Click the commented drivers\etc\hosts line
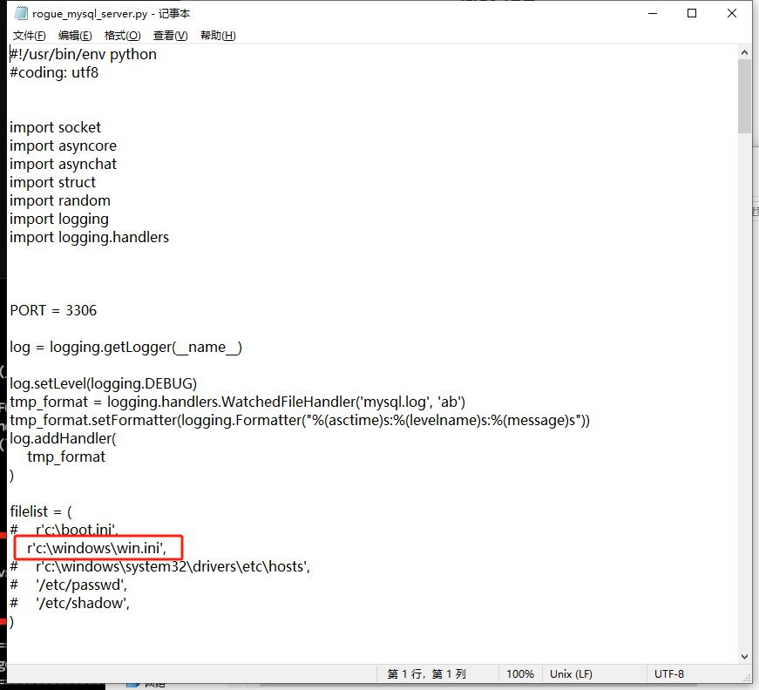This screenshot has height=690, width=759. 159,566
